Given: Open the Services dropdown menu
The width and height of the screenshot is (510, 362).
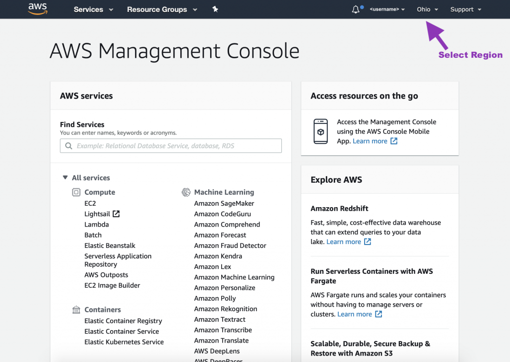Looking at the screenshot, I should point(93,9).
